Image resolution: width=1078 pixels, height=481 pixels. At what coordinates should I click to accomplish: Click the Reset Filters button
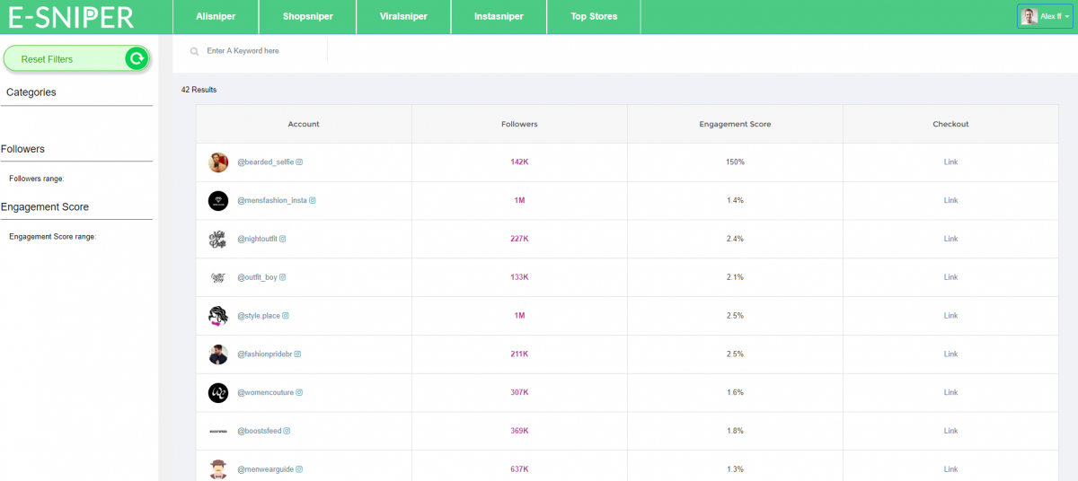pyautogui.click(x=76, y=59)
